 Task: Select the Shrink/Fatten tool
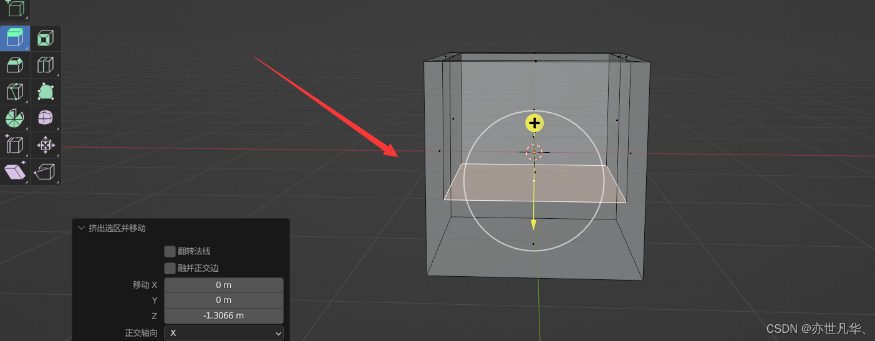tap(46, 145)
